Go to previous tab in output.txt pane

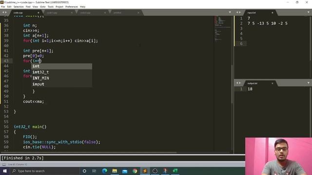(x=237, y=83)
